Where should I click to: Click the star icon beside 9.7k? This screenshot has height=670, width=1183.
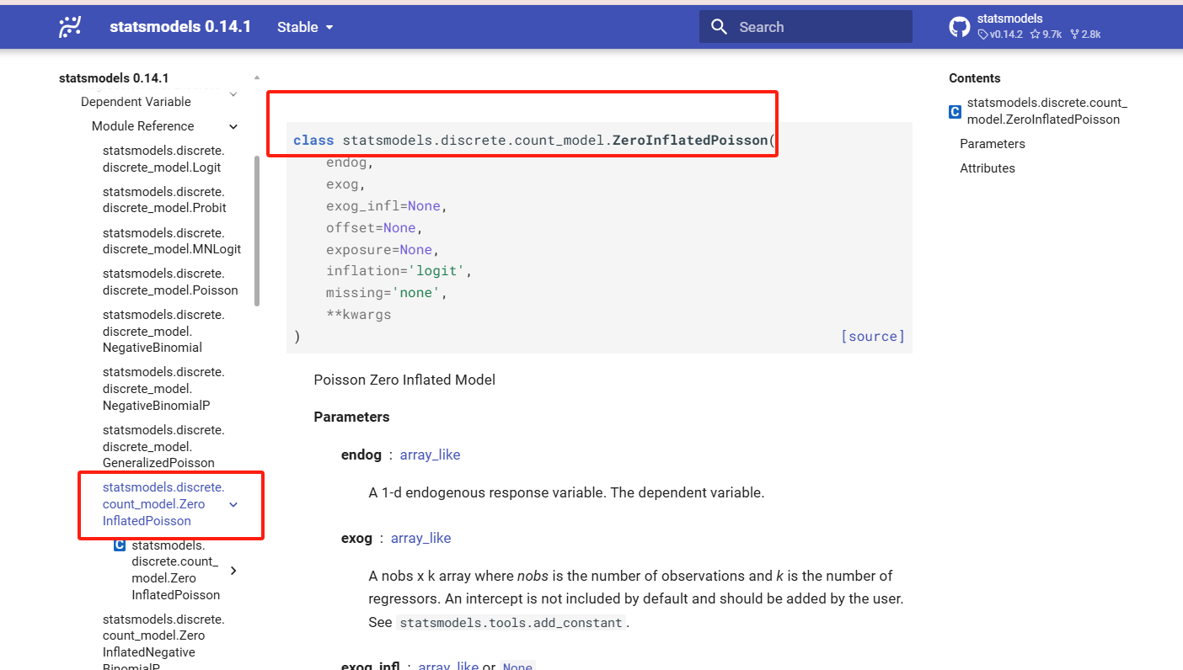(1035, 35)
